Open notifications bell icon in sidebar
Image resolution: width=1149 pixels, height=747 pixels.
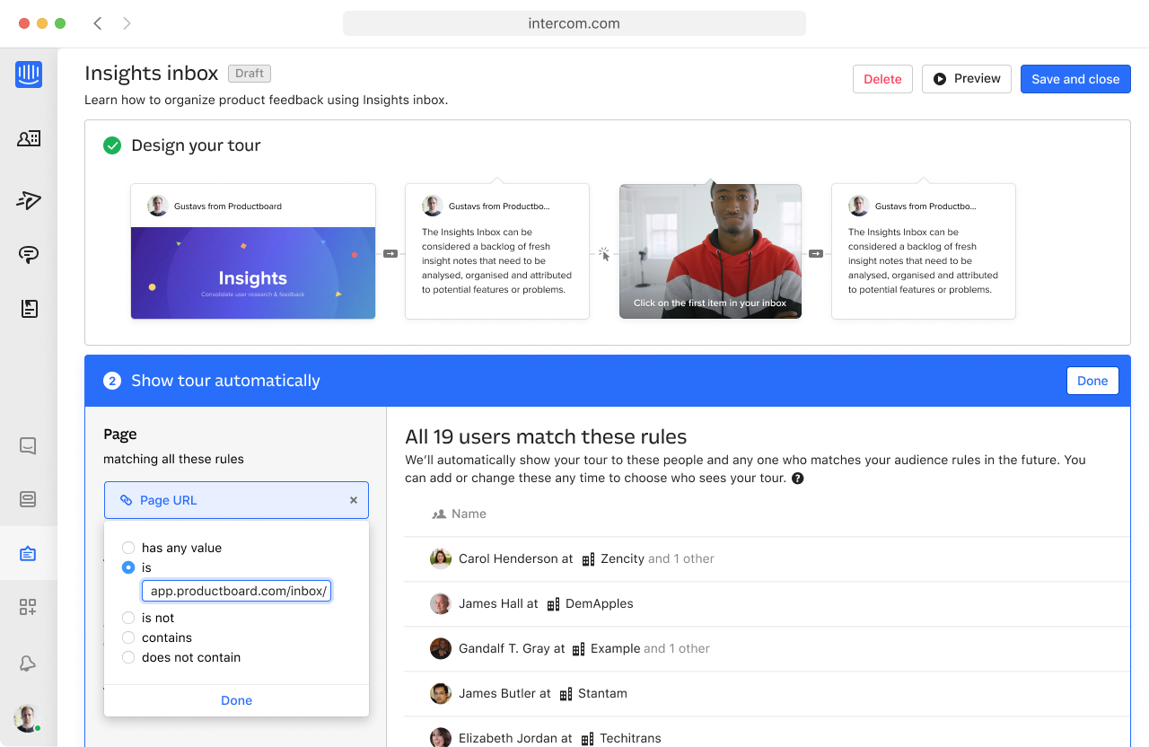coord(28,664)
